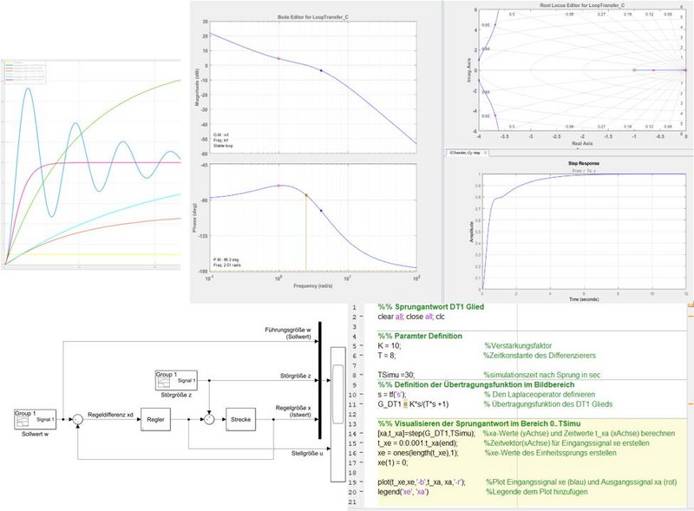694x511 pixels.
Task: Click the red pole at -1 on root locus
Action: (x=634, y=69)
